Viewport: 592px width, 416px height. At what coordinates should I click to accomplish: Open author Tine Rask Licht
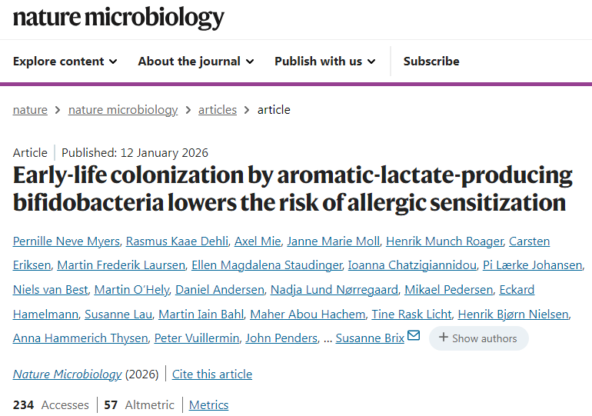[x=411, y=314]
